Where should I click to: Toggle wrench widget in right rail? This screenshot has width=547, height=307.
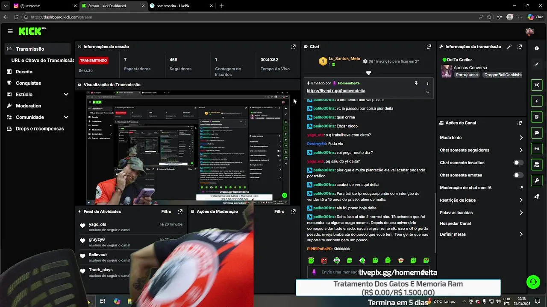coord(537,181)
